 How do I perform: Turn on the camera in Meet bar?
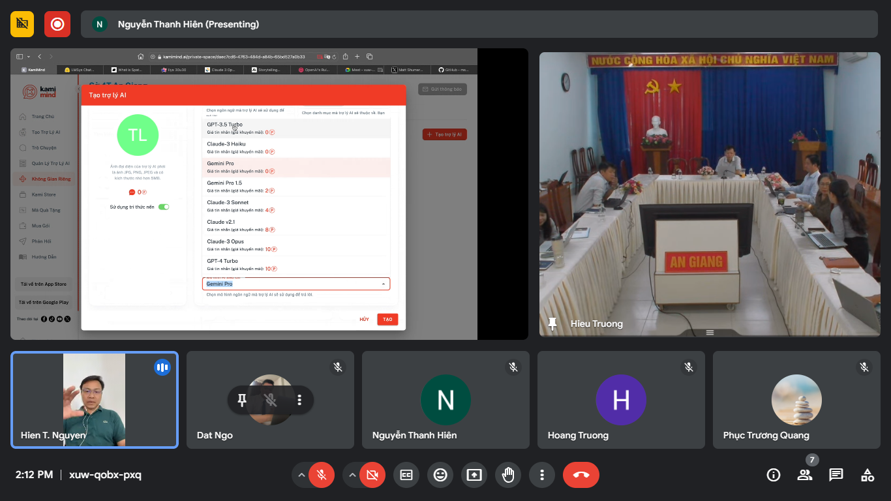(x=372, y=475)
